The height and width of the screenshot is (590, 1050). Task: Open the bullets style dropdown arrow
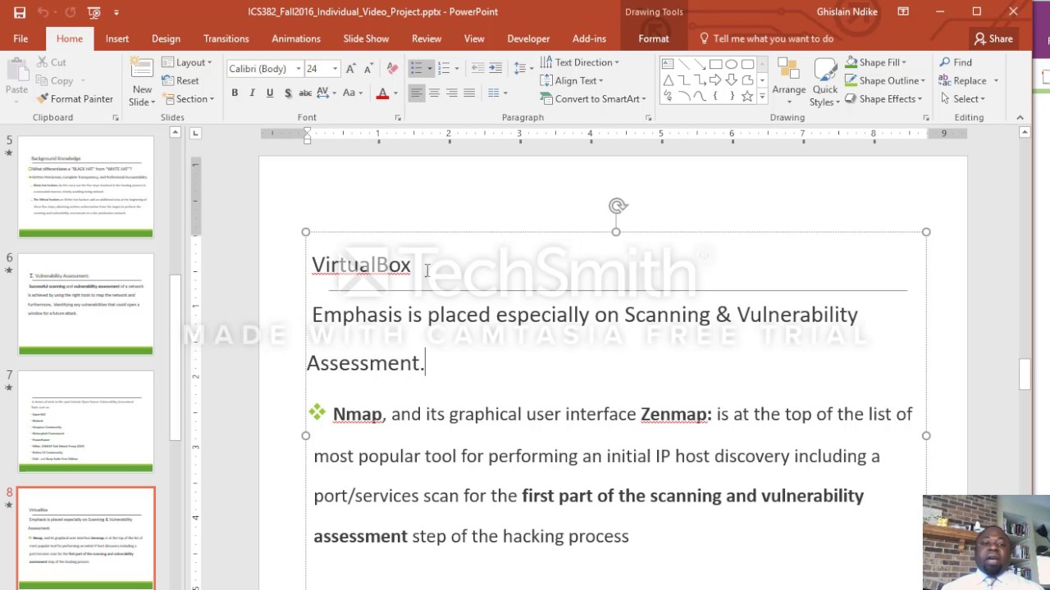[x=429, y=69]
